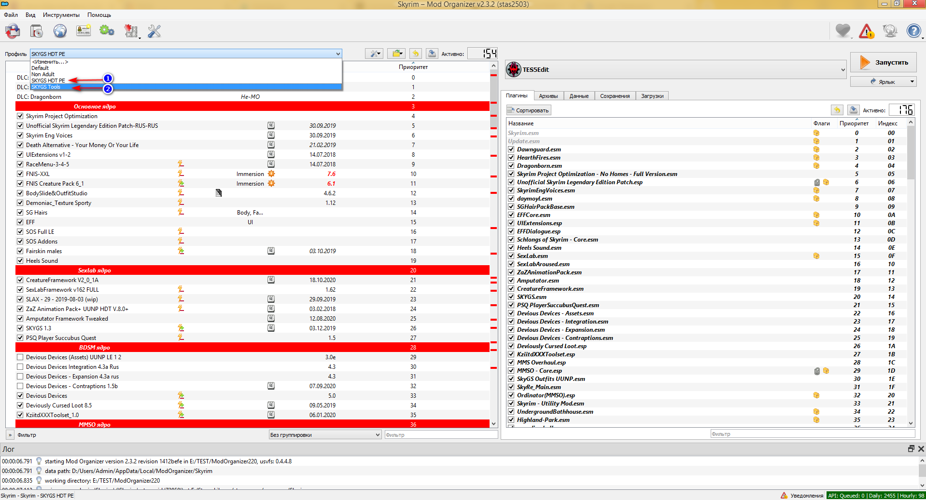Click the version warning icon for FNIS-XXL

coord(271,174)
